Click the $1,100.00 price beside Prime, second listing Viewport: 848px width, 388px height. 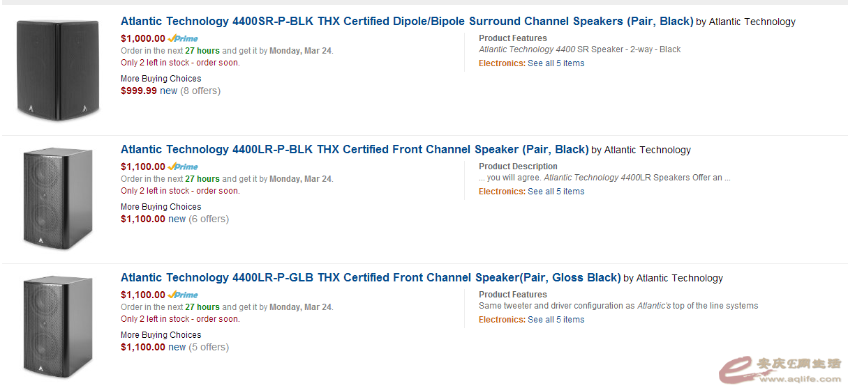point(143,167)
